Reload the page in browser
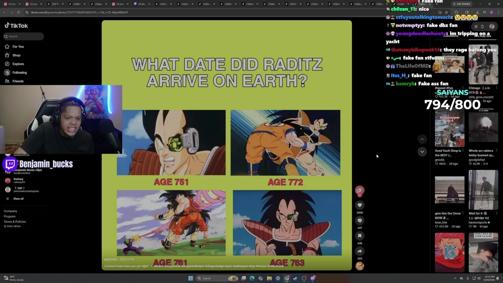The height and width of the screenshot is (283, 503). pyautogui.click(x=18, y=12)
